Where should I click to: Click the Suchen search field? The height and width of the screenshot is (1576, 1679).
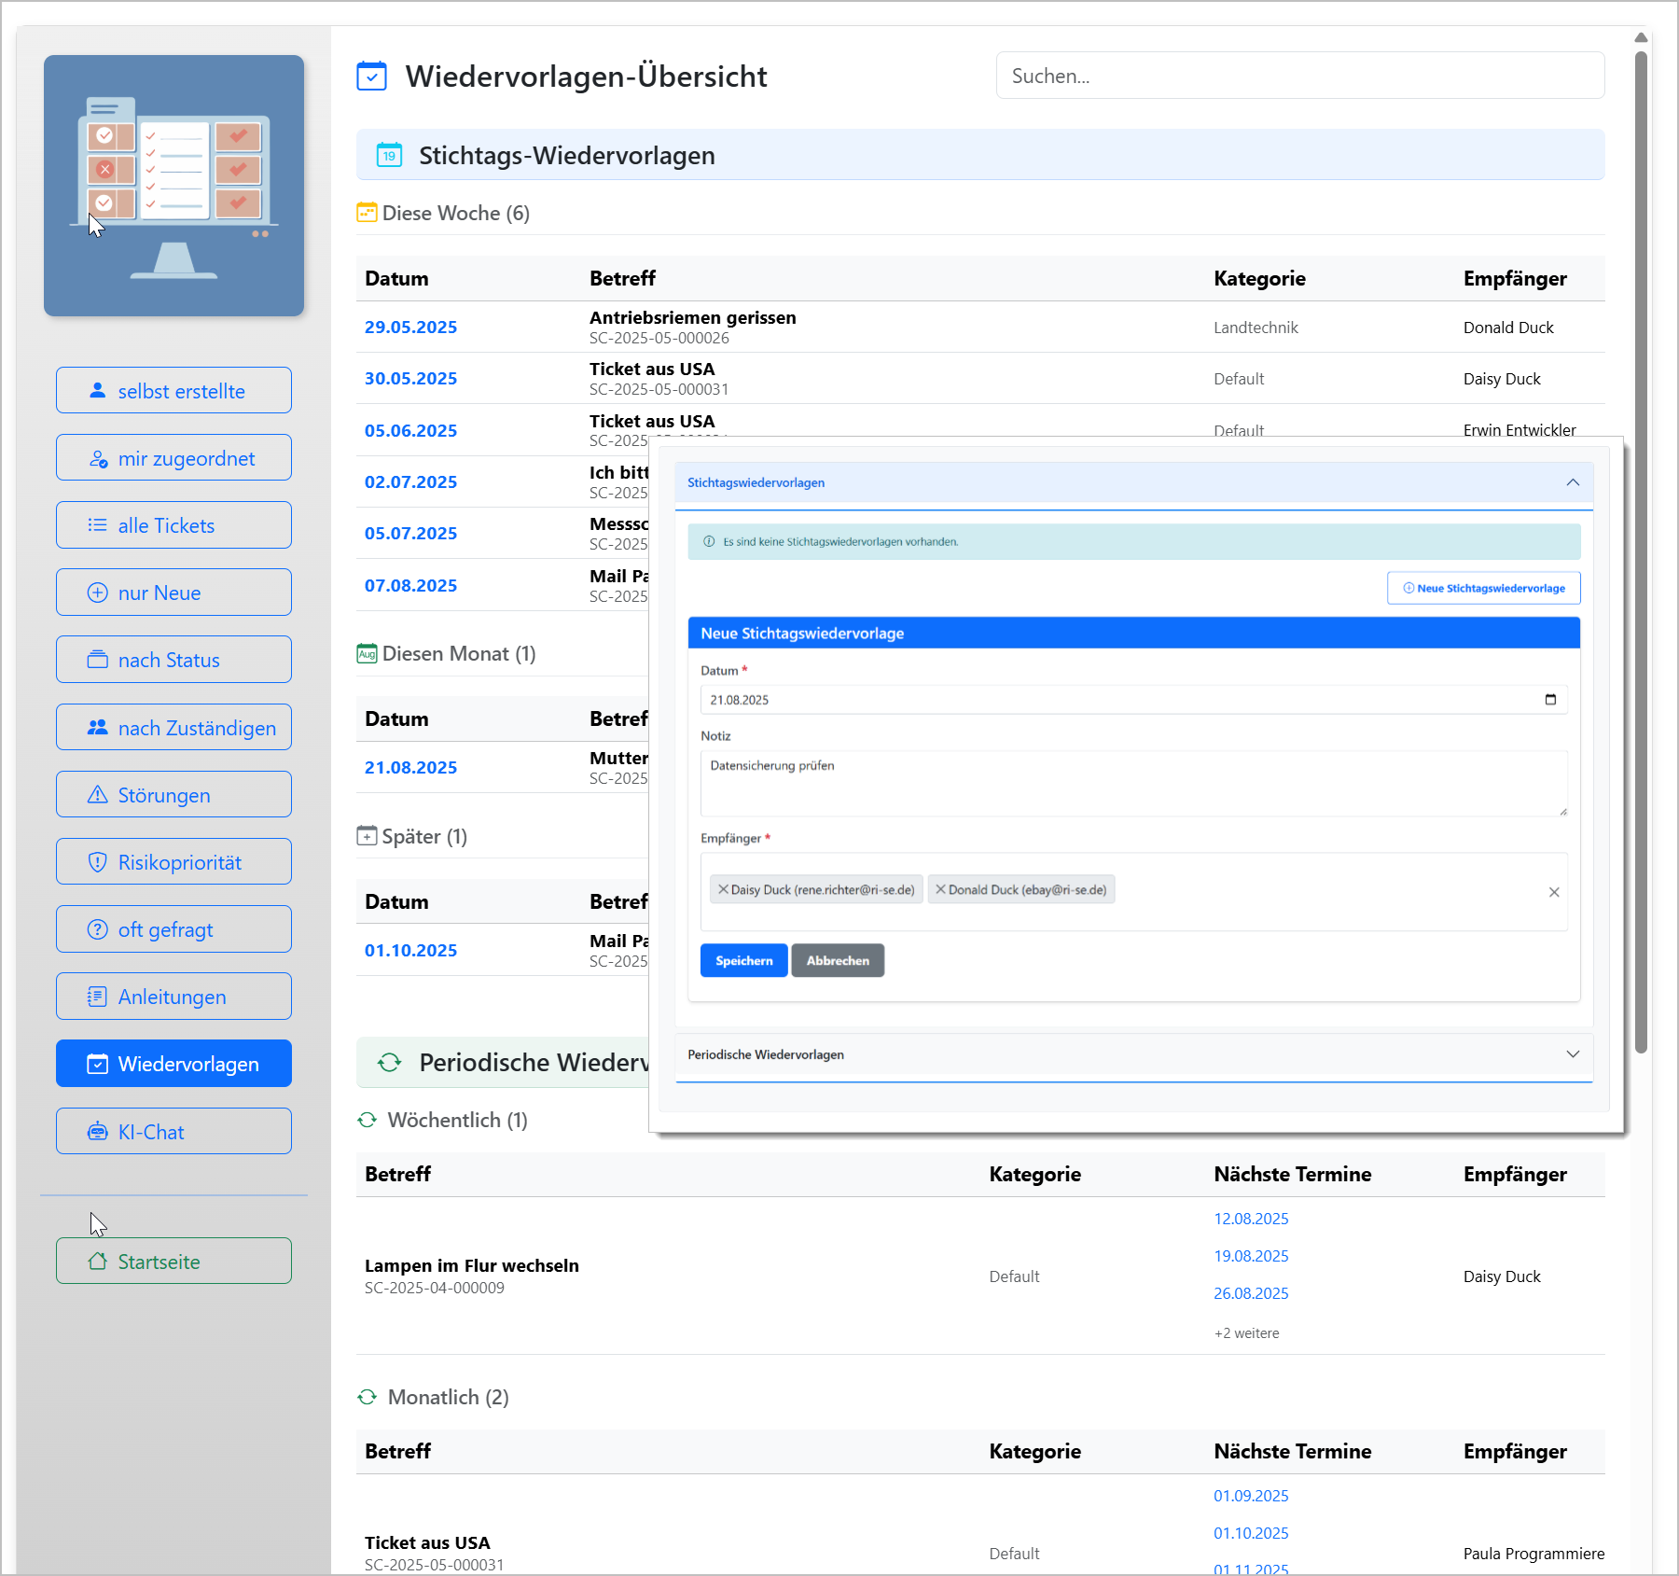1299,76
